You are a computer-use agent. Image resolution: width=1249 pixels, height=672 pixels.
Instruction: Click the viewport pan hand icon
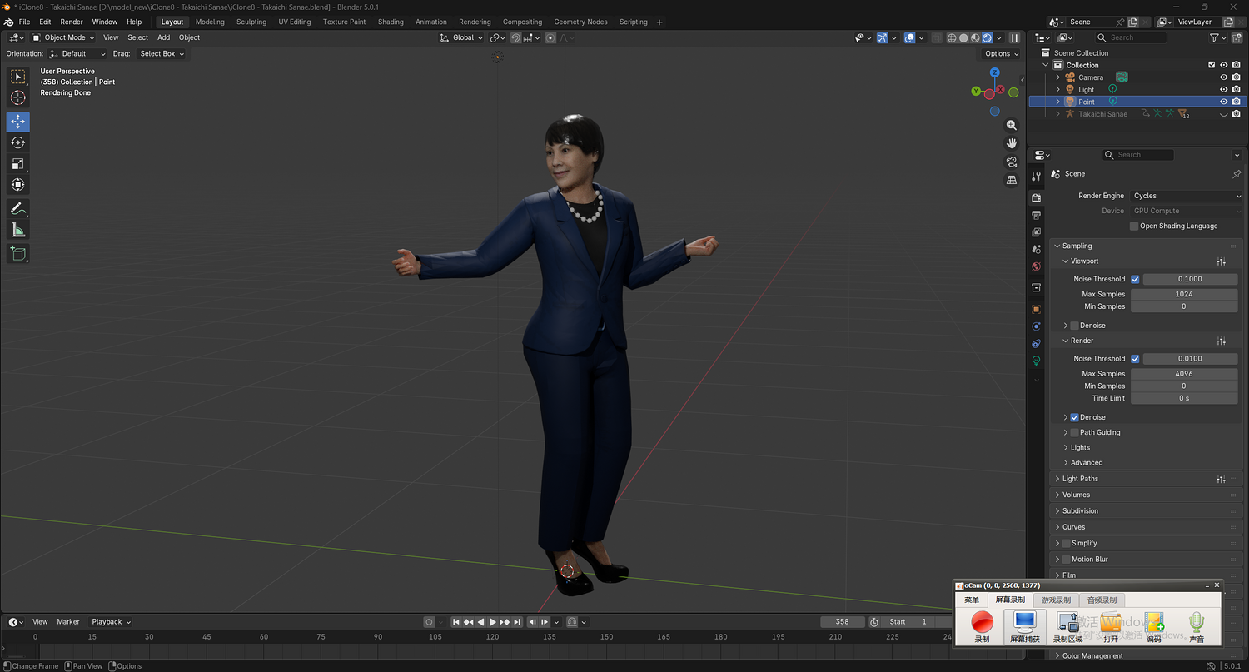[x=1012, y=143]
